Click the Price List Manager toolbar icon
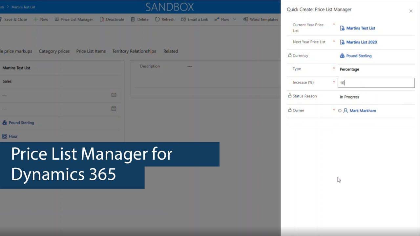The width and height of the screenshot is (420, 236). pyautogui.click(x=57, y=19)
